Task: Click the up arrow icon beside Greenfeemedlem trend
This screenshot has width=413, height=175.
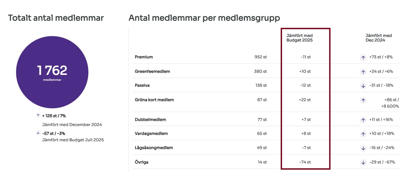Action: tap(363, 72)
